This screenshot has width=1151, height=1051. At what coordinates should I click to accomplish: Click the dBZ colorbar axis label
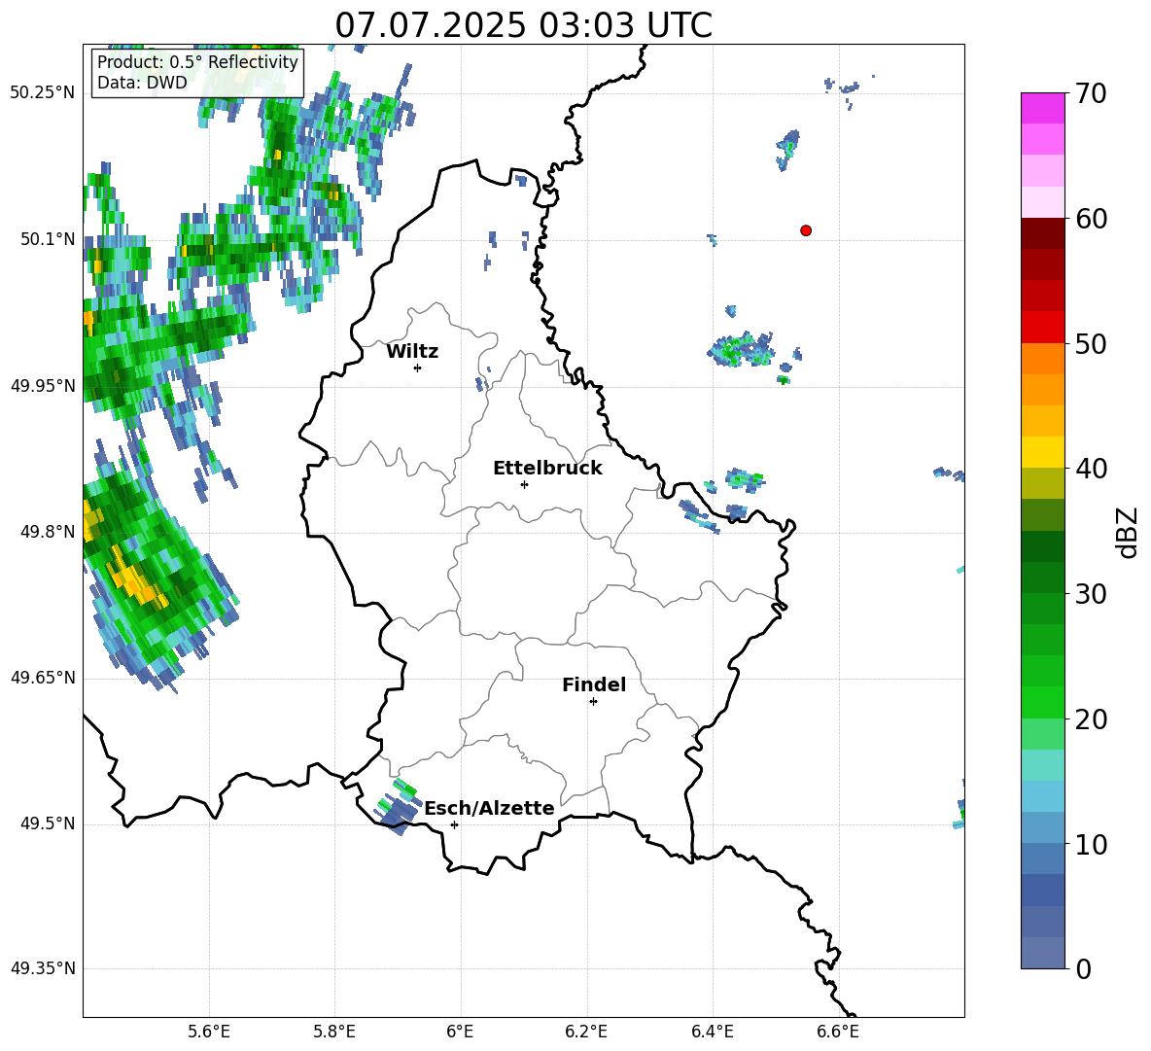1129,532
